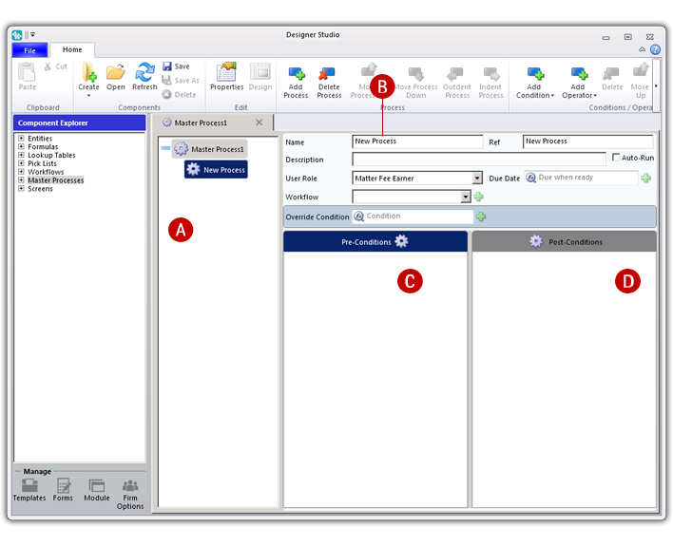Open Templates in the Manage panel
The height and width of the screenshot is (546, 673).
tap(29, 486)
